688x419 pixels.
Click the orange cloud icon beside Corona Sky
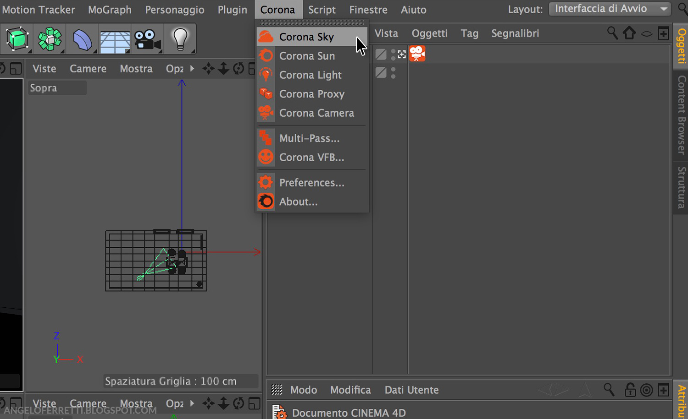(x=266, y=37)
